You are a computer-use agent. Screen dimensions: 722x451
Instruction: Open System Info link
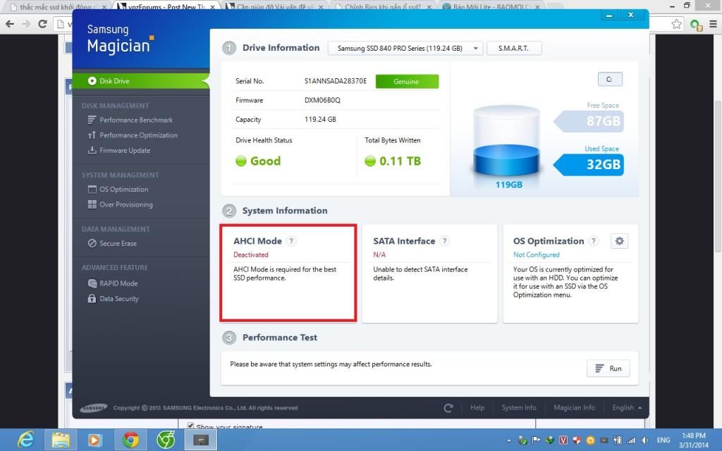click(519, 408)
